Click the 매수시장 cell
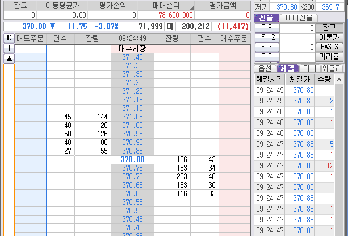Image resolution: width=348 pixels, height=236 pixels. pos(132,49)
